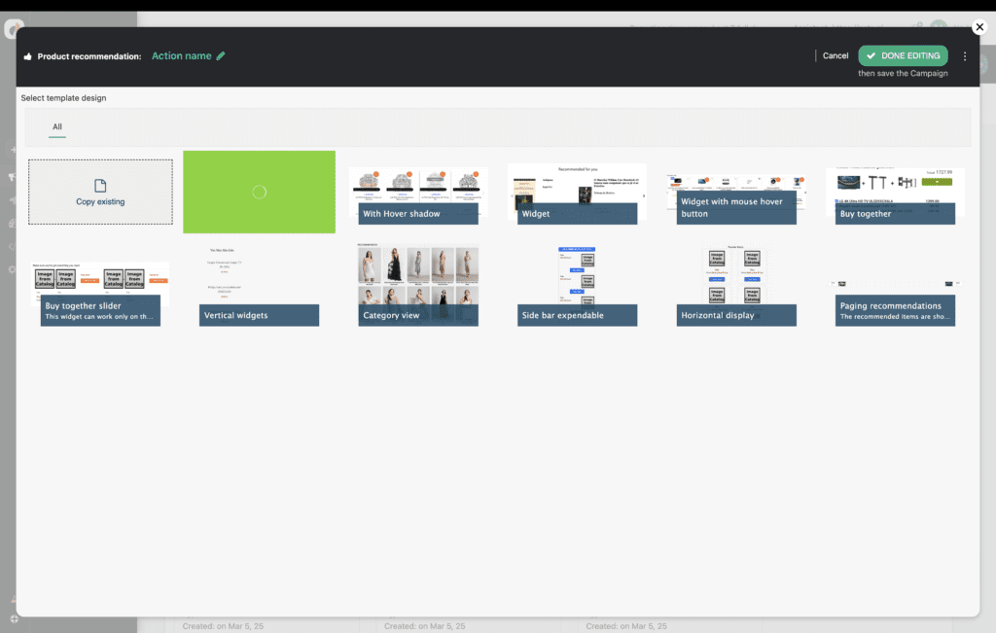This screenshot has width=996, height=633.
Task: Select the Buy together template
Action: [x=895, y=192]
